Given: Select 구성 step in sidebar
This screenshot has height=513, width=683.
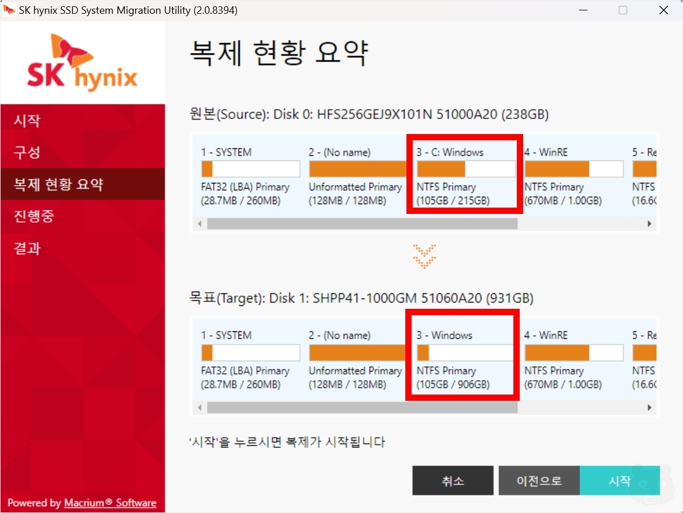Looking at the screenshot, I should [82, 152].
